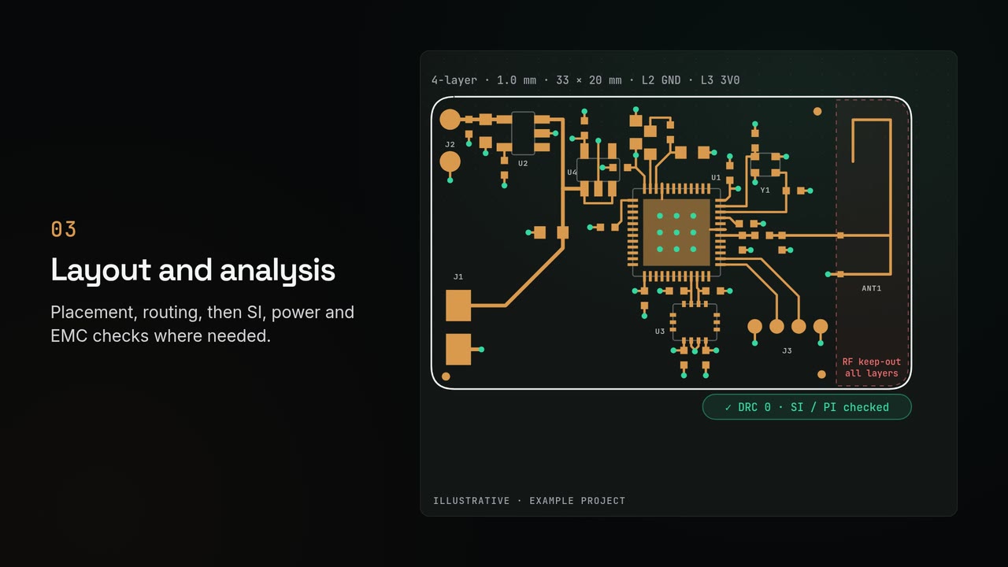
Task: Select the U3 component label
Action: tap(660, 332)
